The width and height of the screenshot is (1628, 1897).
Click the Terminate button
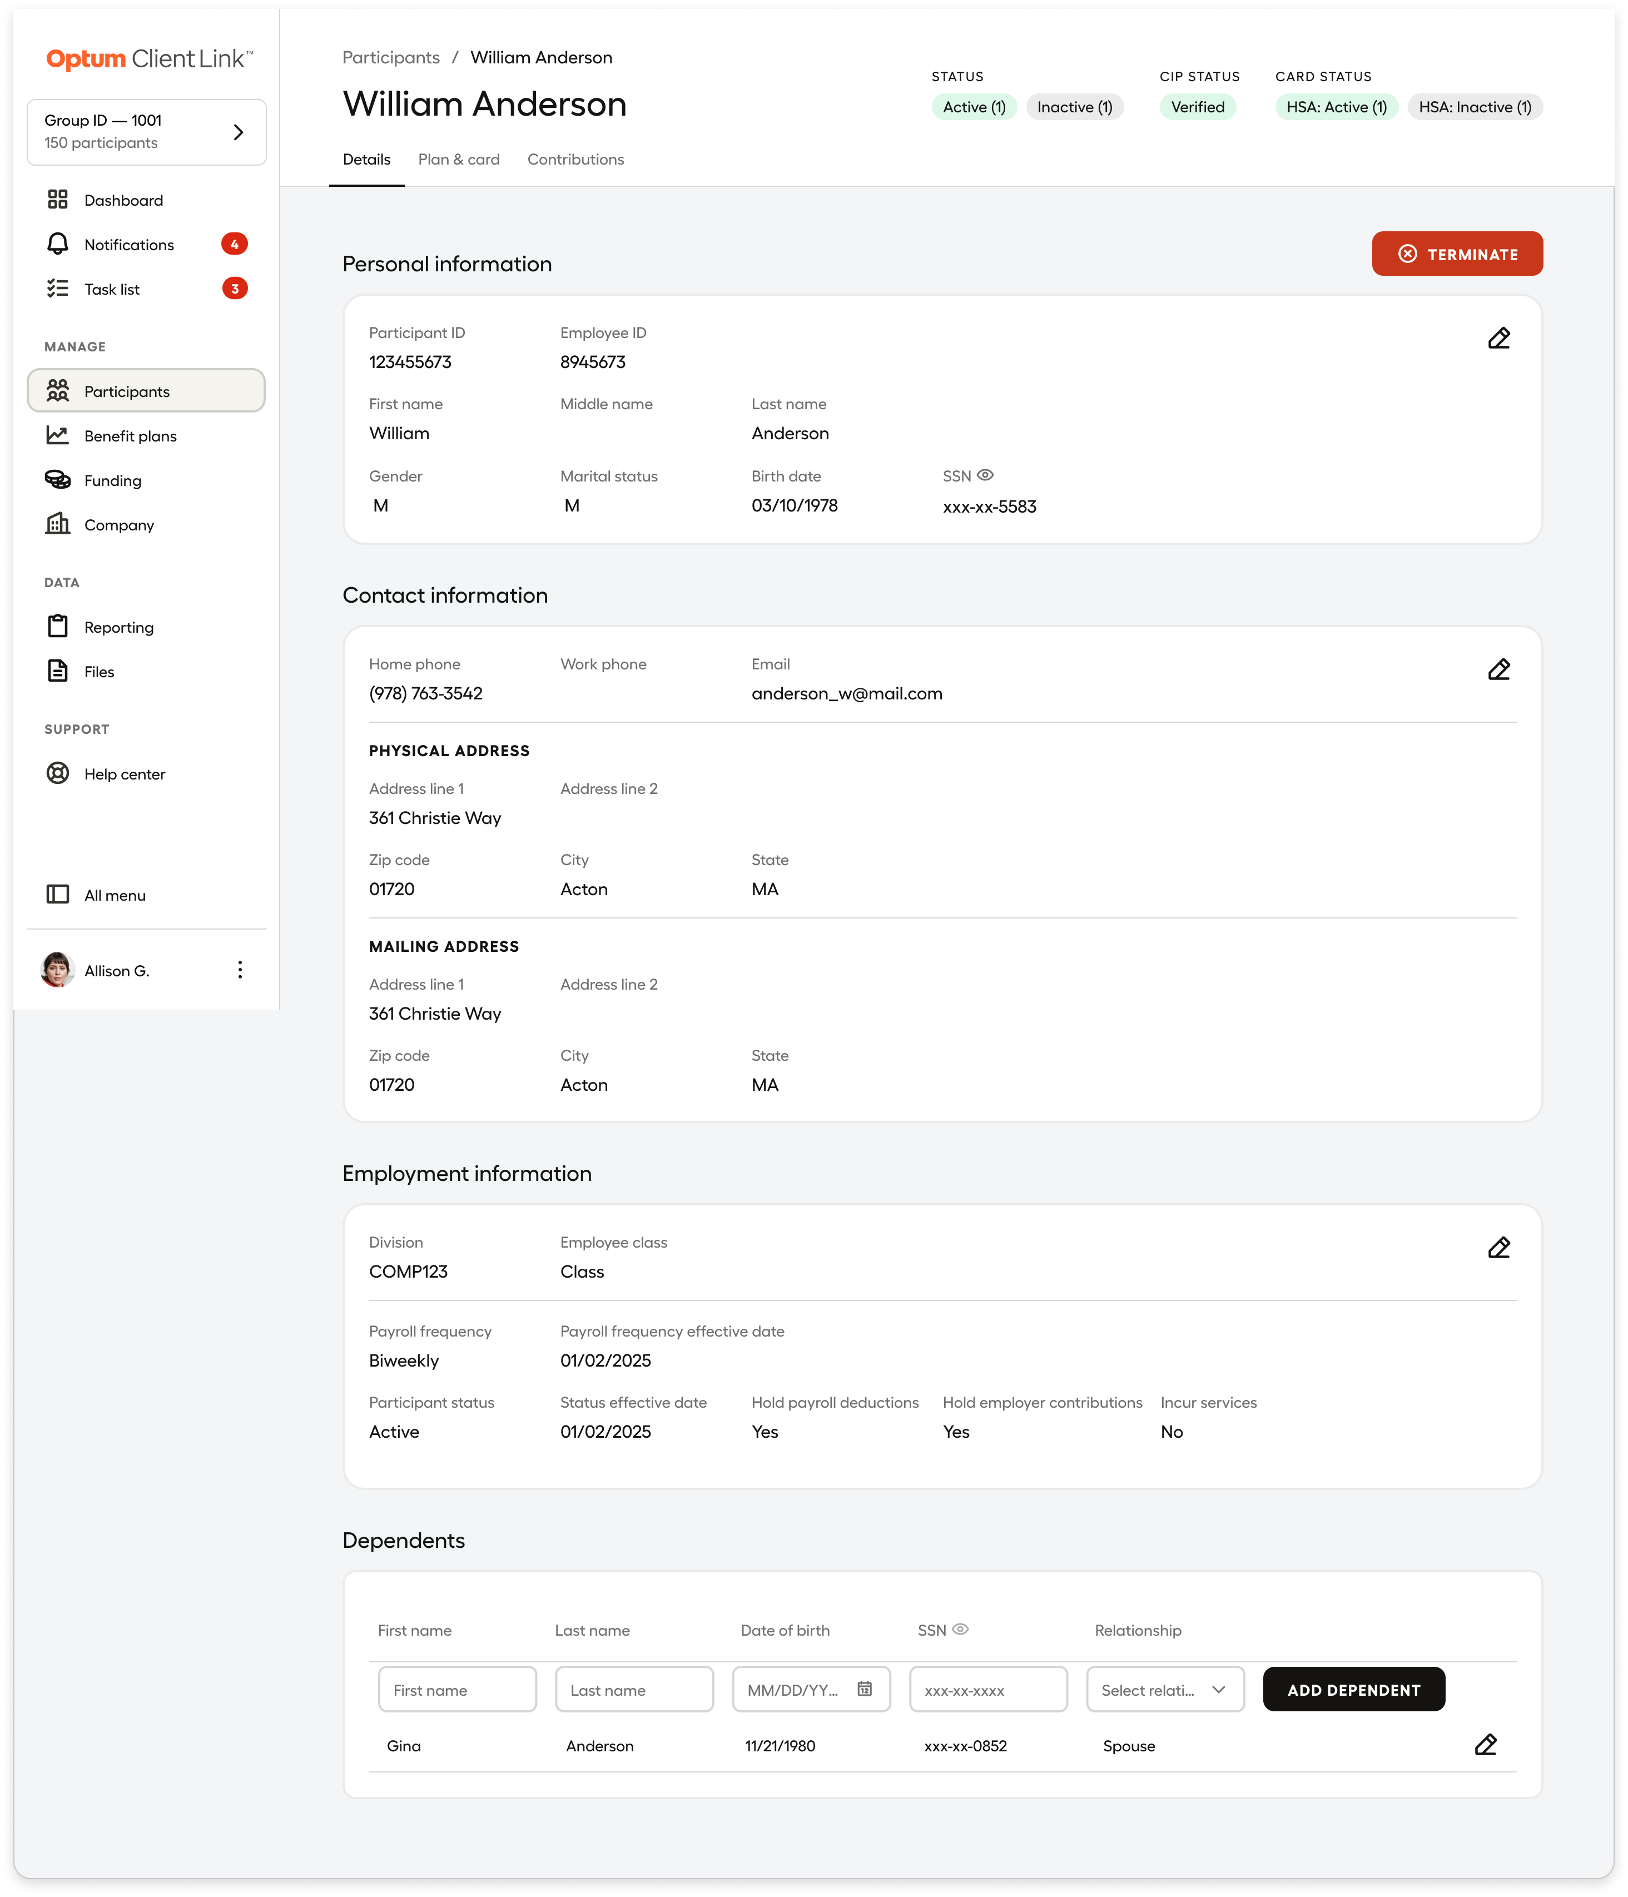click(x=1456, y=254)
